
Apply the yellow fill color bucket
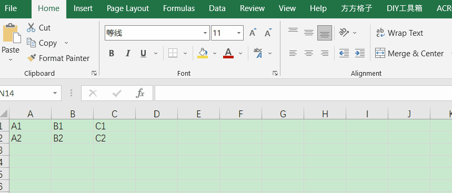[x=203, y=53]
